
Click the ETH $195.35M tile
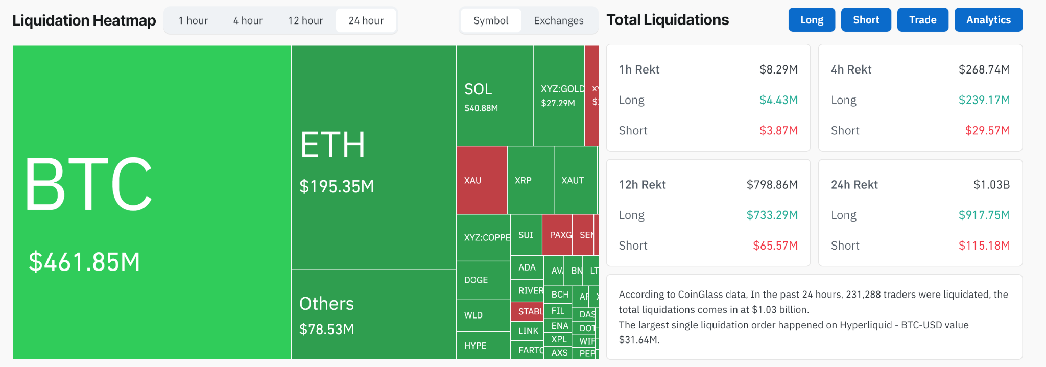coord(373,157)
